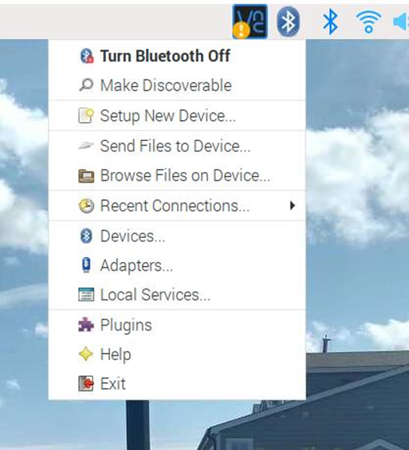Choose Exit to quit the Bluetooth applet
Screen dimensions: 409x450
pyautogui.click(x=177, y=384)
